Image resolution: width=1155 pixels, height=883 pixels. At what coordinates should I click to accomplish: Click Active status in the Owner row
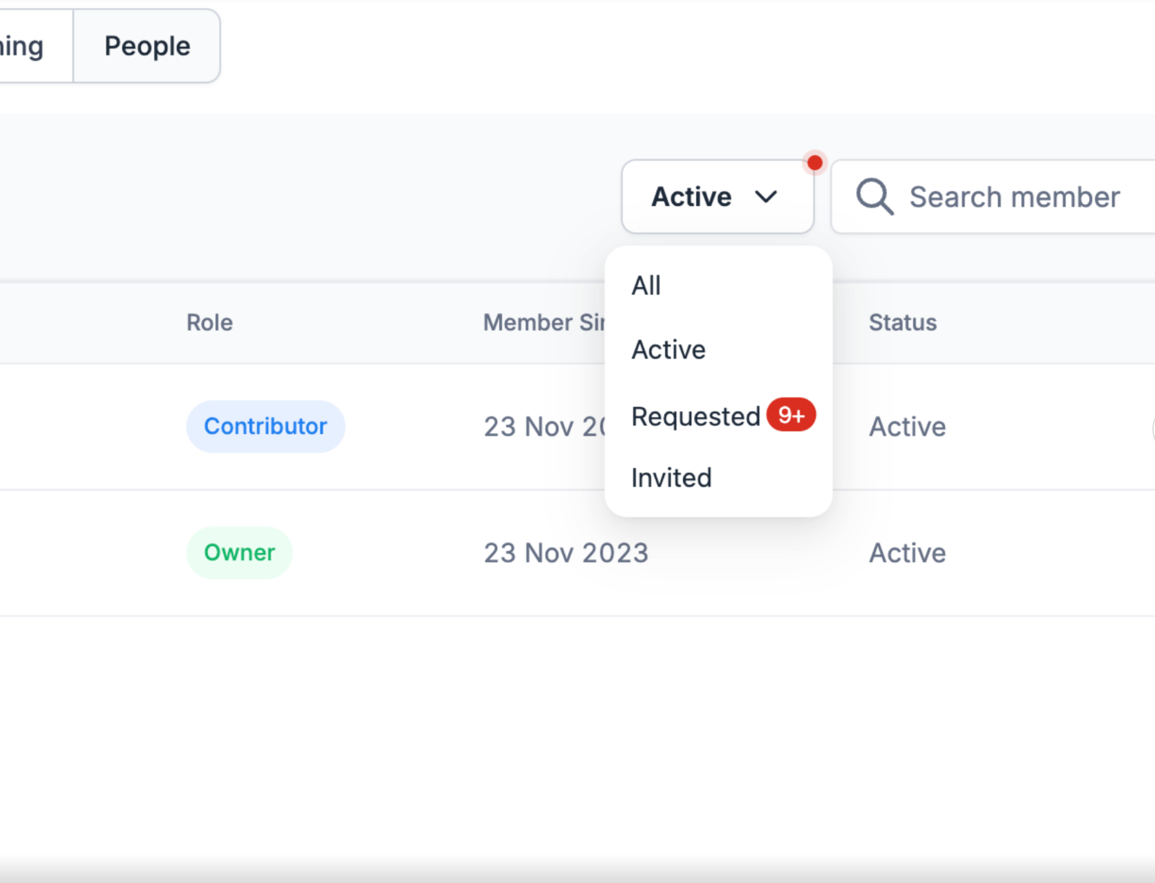tap(907, 553)
